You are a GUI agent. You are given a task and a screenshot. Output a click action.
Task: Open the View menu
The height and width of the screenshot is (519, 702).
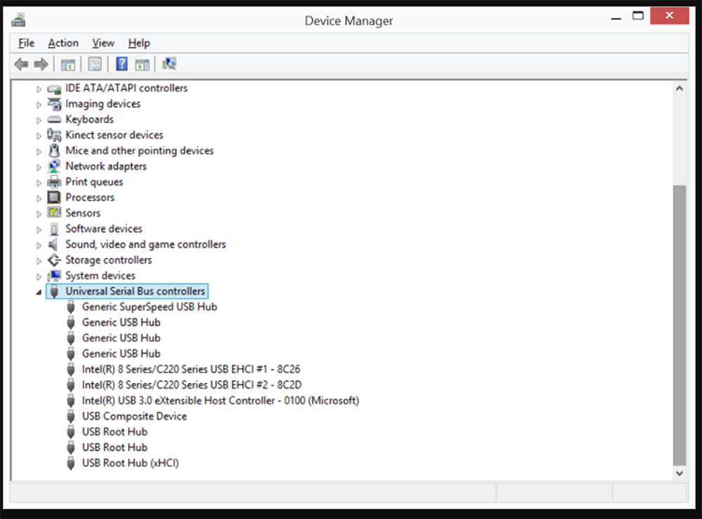tap(102, 43)
